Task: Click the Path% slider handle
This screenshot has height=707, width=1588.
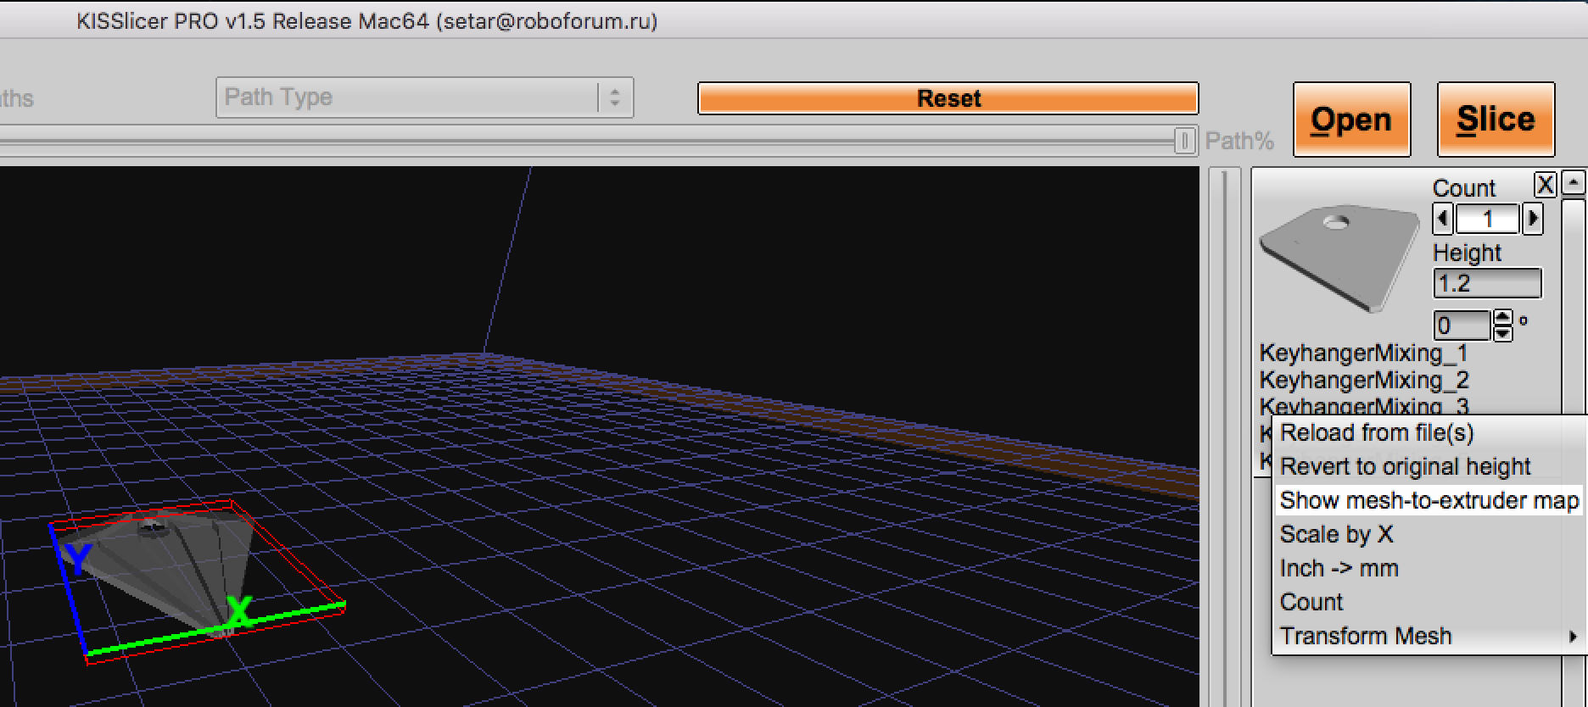Action: coord(1184,141)
